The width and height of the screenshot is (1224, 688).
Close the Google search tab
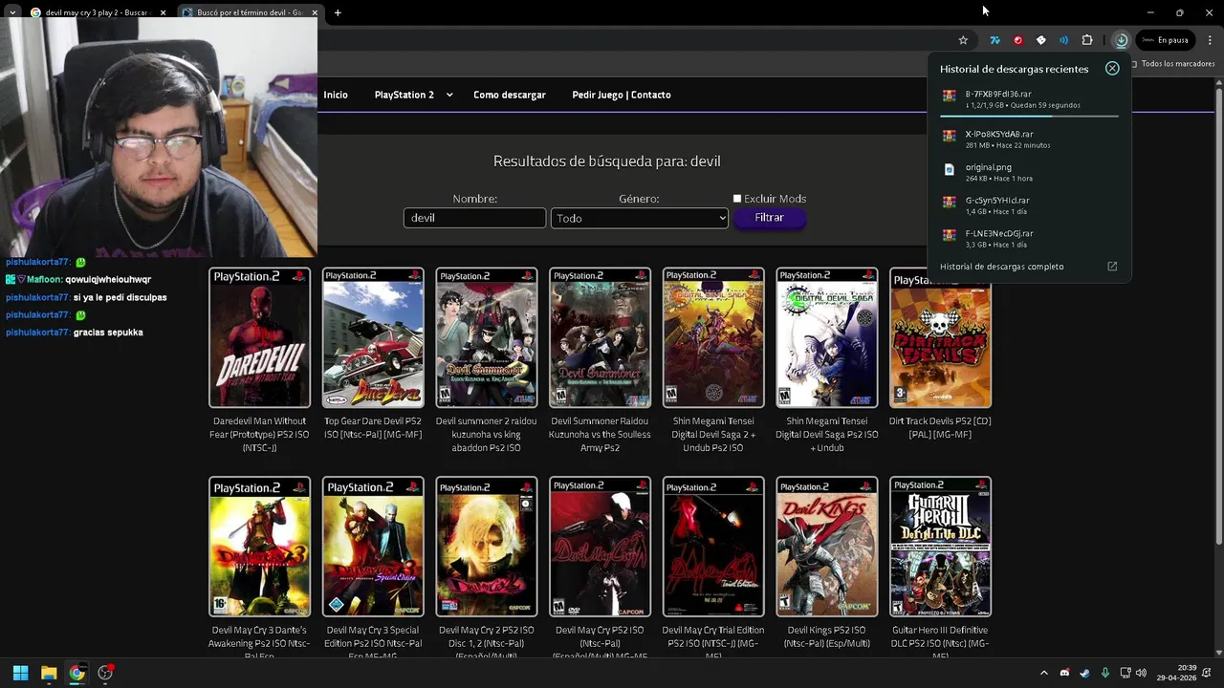coord(163,12)
